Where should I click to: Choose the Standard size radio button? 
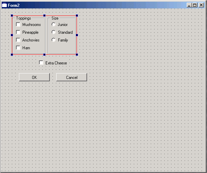click(54, 32)
